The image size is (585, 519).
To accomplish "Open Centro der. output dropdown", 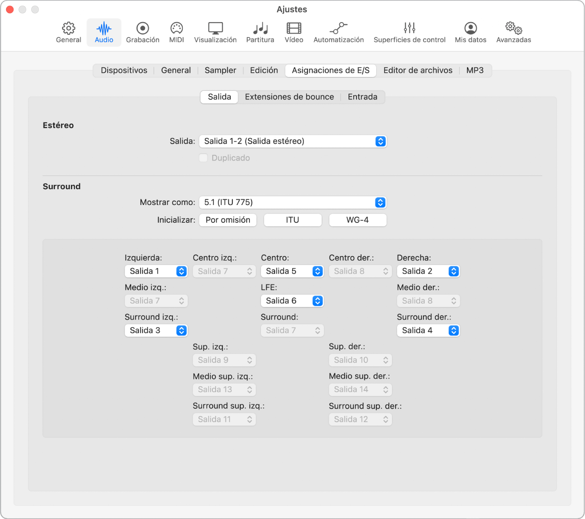I will tap(360, 271).
